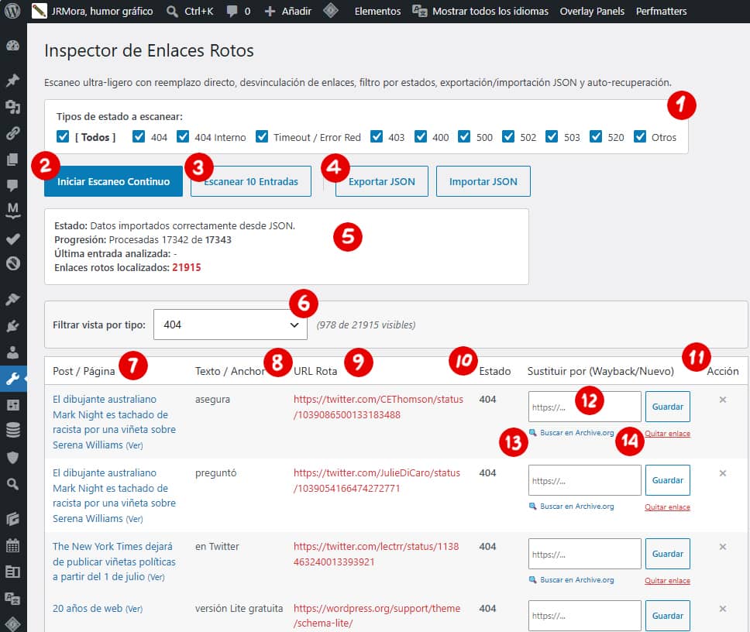Click the Exportar JSON button
750x632 pixels.
pyautogui.click(x=382, y=181)
